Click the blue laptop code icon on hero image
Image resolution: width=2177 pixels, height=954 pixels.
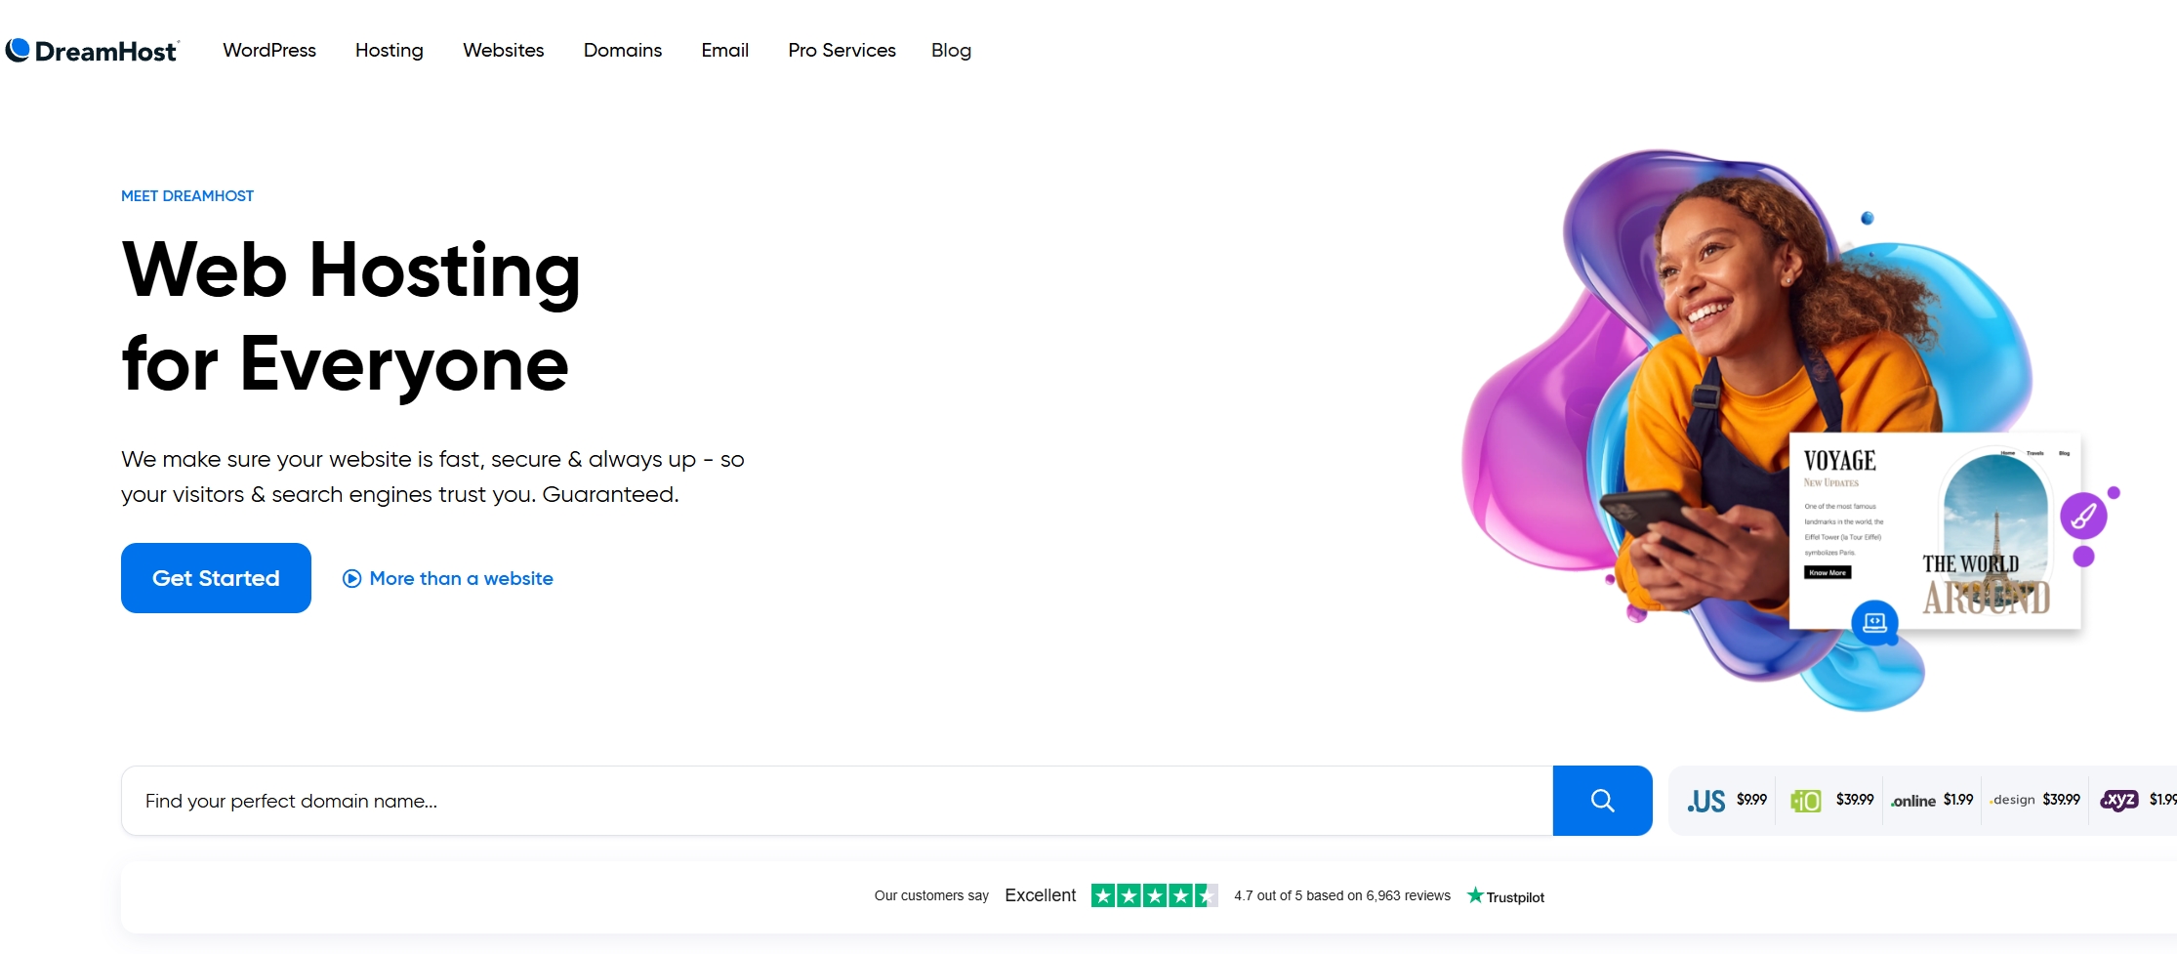[1874, 622]
